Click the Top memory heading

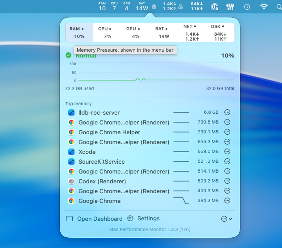[x=79, y=104]
